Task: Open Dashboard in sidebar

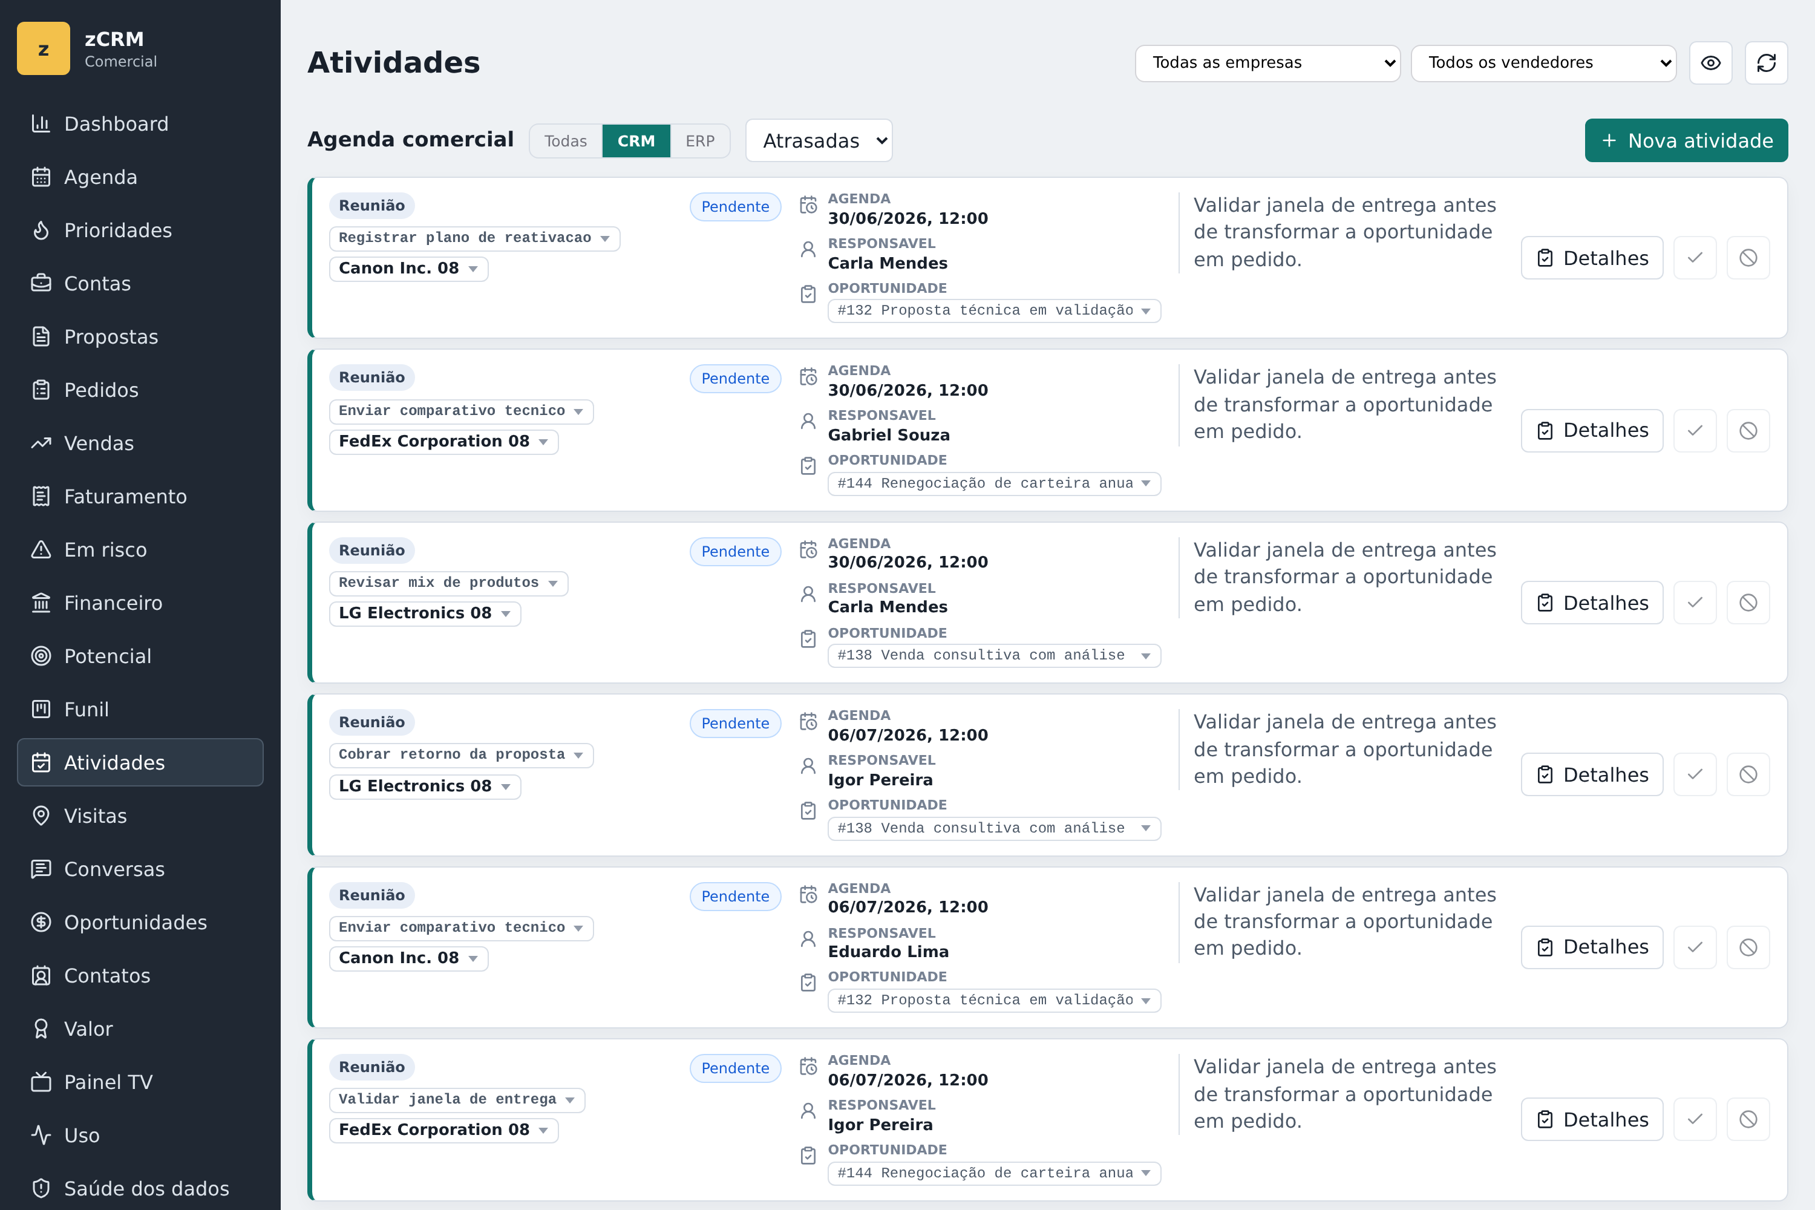Action: pyautogui.click(x=140, y=123)
